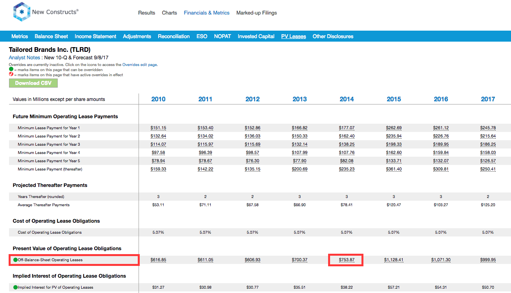
Task: Click Cost of Operating Lease Obligations row label
Action: 50,233
